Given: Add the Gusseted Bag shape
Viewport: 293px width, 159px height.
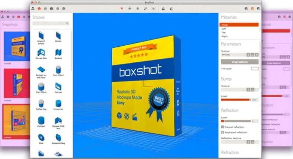Looking at the screenshot, I should [58, 139].
